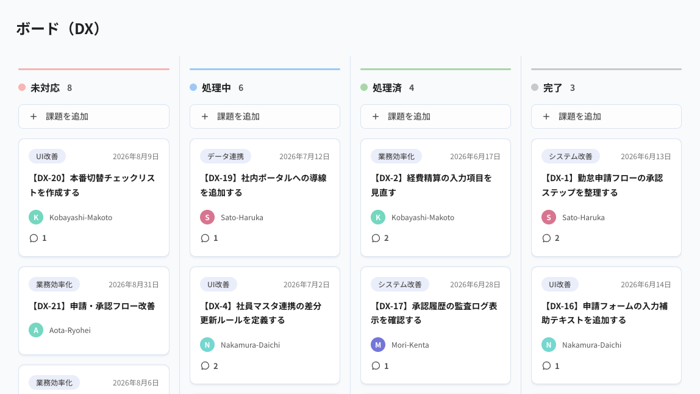The image size is (700, 394).
Task: Open comments icon on DX-16 card
Action: click(x=546, y=366)
